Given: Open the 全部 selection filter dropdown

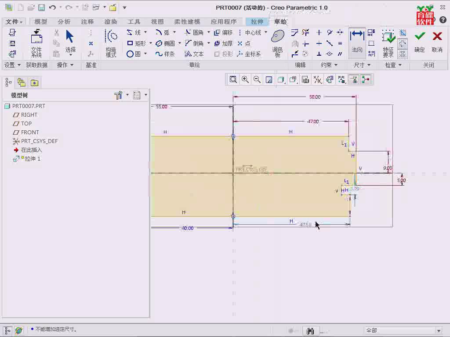Looking at the screenshot, I should pyautogui.click(x=439, y=331).
